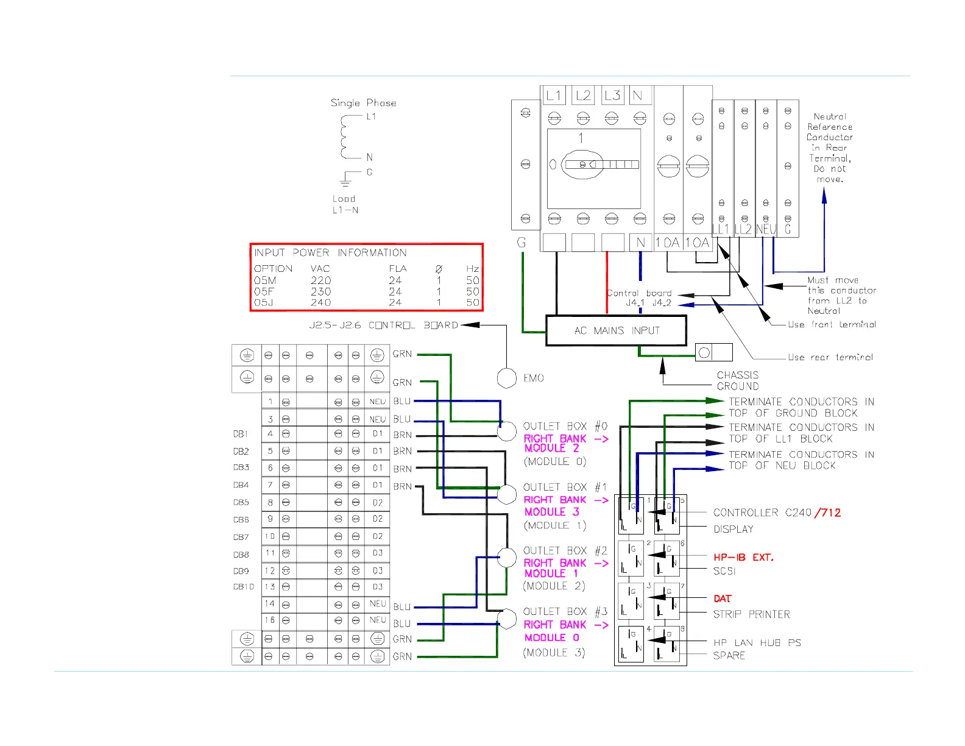Click the 'OUTLET BOX #2' label
The height and width of the screenshot is (746, 965).
pos(565,550)
